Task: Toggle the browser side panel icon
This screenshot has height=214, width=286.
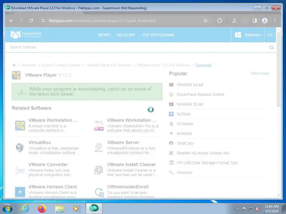Action: [255, 21]
